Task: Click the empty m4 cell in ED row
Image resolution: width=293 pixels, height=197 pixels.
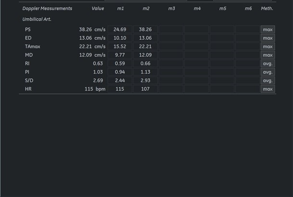Action: 197,38
